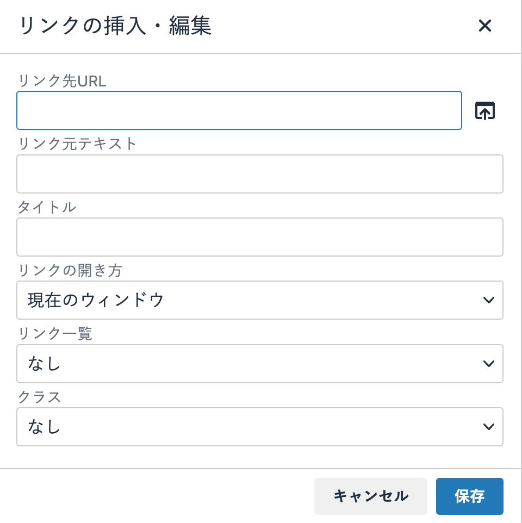Click the 保存 button
522x523 pixels.
click(469, 496)
